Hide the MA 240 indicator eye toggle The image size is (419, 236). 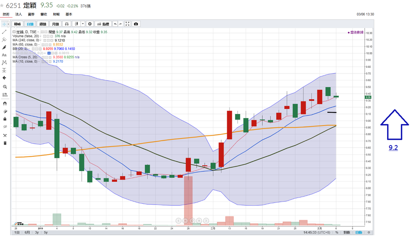tap(45, 40)
